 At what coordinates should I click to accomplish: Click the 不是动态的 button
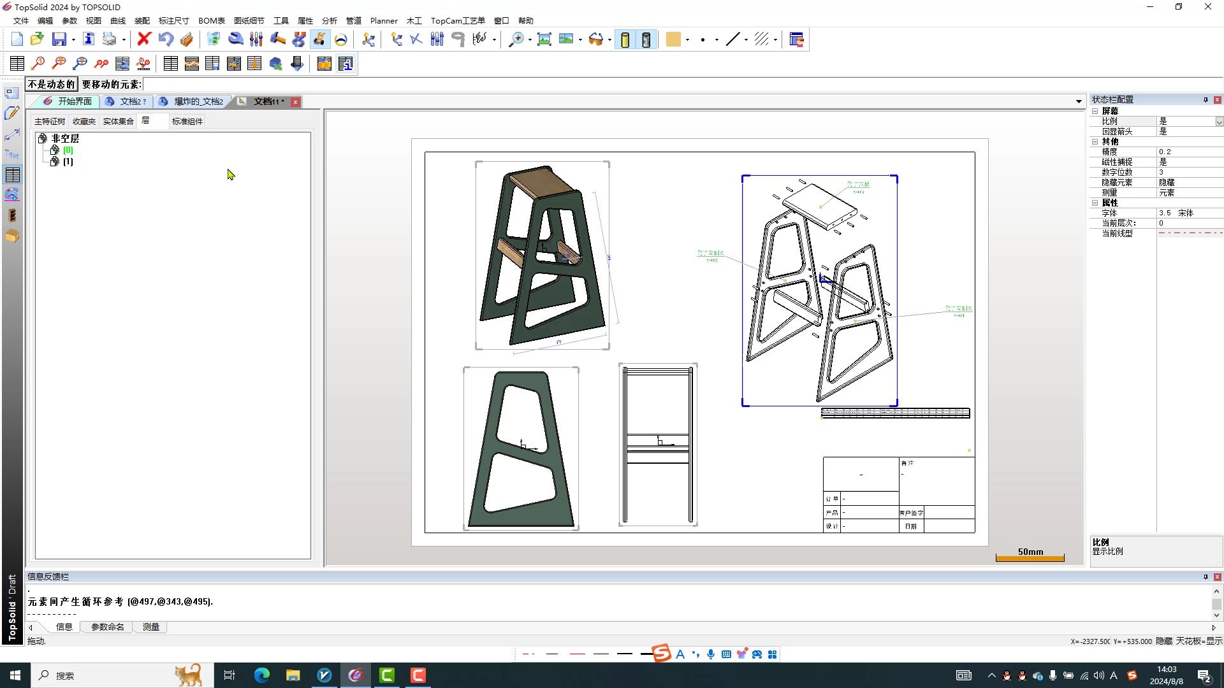click(x=51, y=84)
